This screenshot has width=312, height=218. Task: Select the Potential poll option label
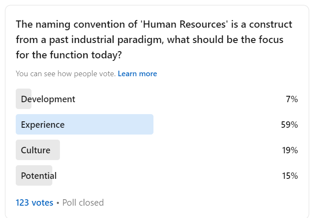click(x=39, y=175)
